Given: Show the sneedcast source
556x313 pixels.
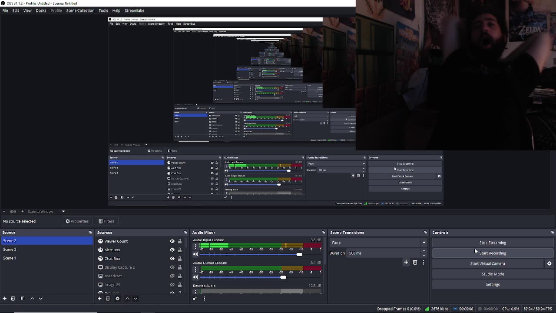Looking at the screenshot, I should pyautogui.click(x=172, y=276).
